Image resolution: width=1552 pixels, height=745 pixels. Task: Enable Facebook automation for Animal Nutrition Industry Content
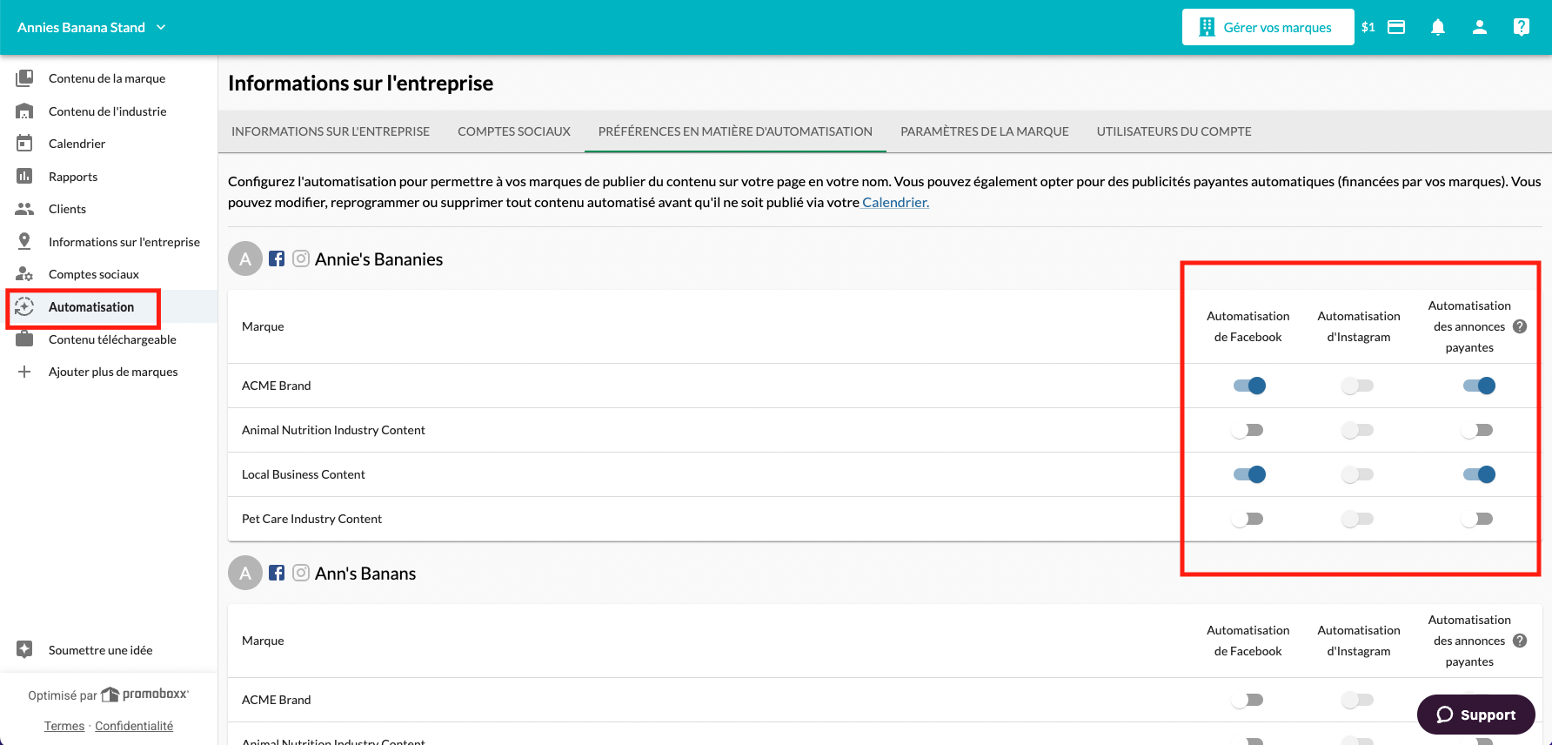click(x=1248, y=430)
